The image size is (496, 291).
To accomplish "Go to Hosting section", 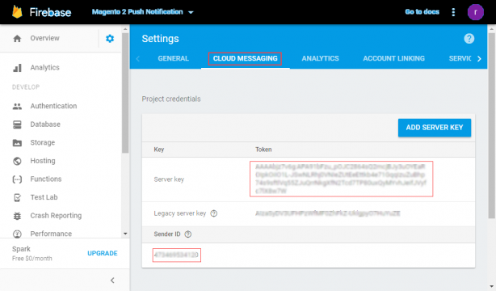I will pos(43,161).
